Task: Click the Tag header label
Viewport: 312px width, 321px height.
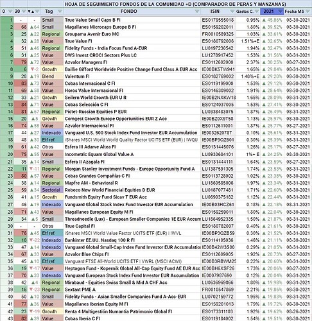Action: point(49,12)
